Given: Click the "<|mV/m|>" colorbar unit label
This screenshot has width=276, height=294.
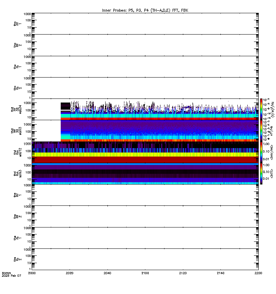Looking at the screenshot, I should 272,152.
